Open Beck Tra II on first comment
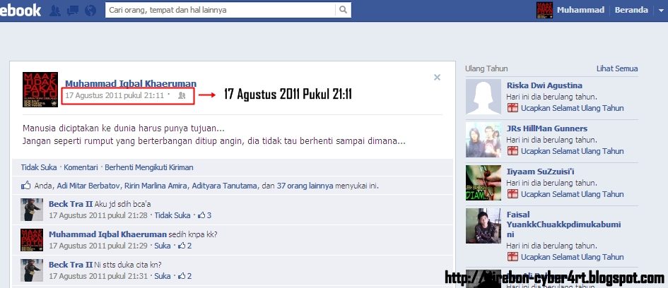 click(x=71, y=204)
